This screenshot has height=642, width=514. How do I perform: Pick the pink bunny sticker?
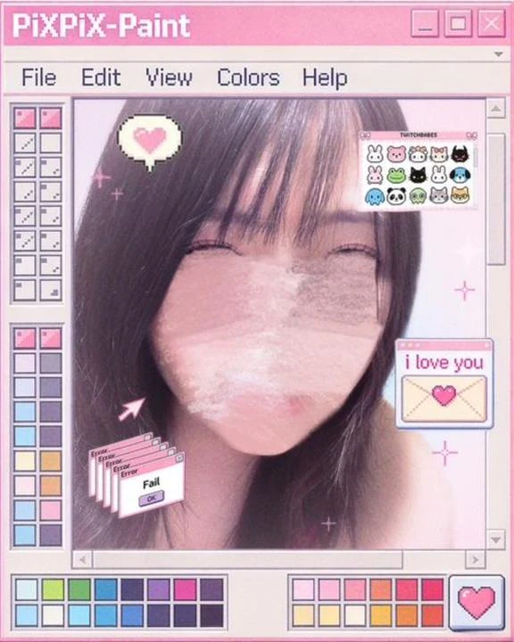click(375, 176)
